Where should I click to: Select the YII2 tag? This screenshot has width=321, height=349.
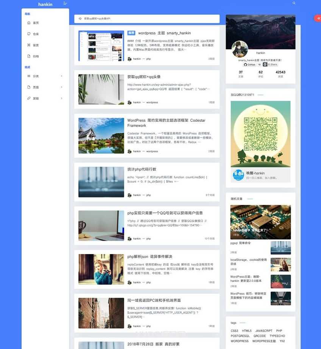(282, 341)
